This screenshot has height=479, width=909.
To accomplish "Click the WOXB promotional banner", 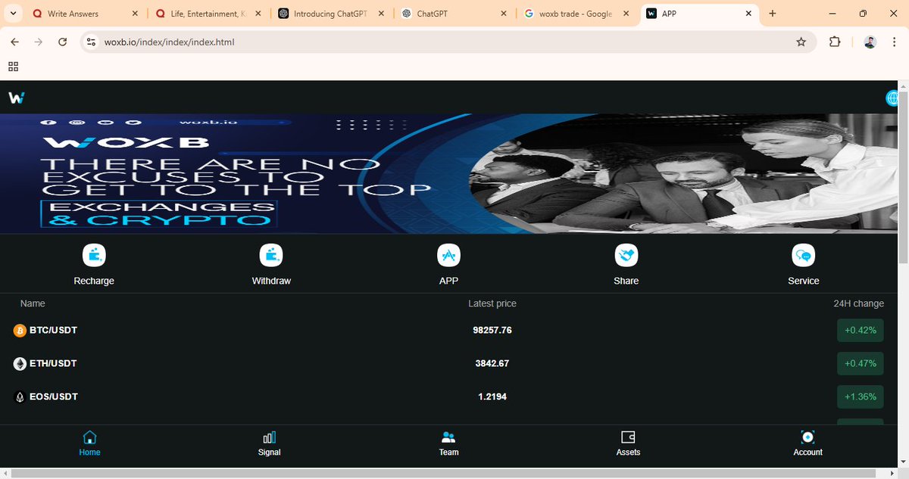I will 448,173.
